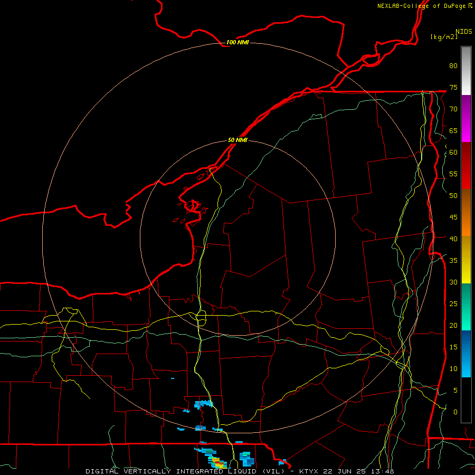
Task: Click the 75 value on the color scale
Action: [x=453, y=88]
